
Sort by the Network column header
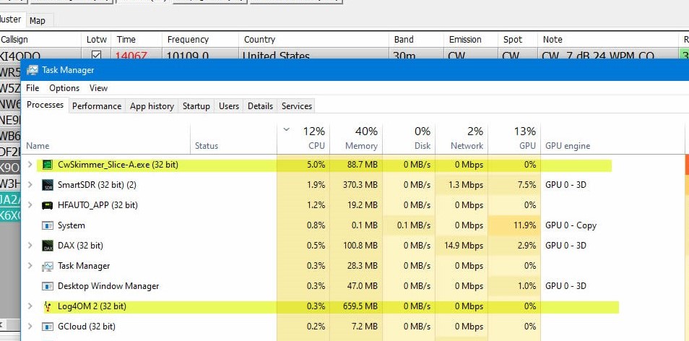click(461, 139)
